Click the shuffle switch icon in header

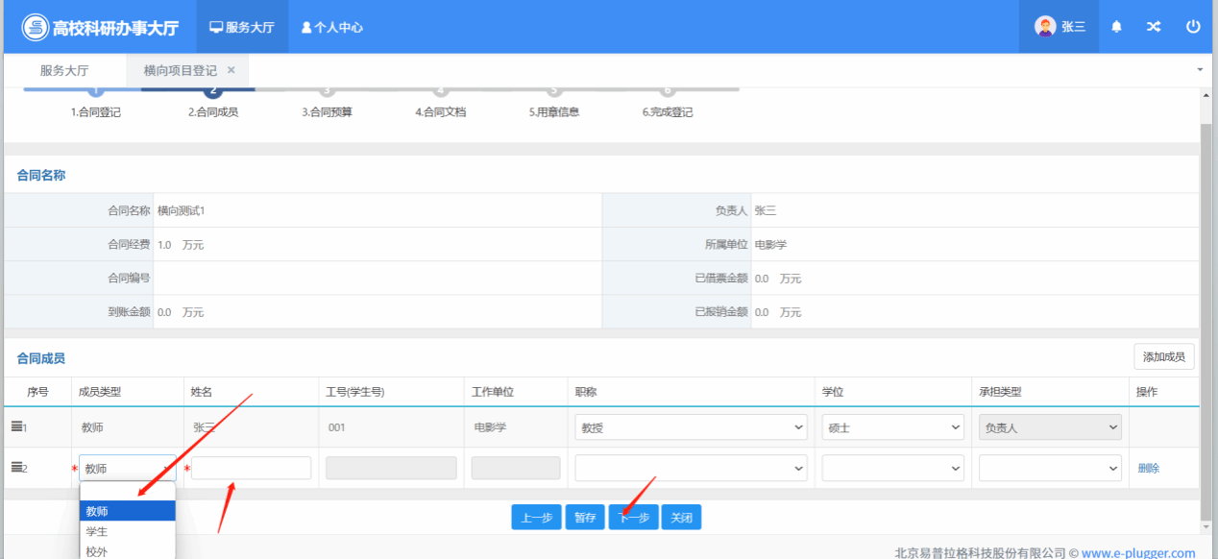point(1154,27)
